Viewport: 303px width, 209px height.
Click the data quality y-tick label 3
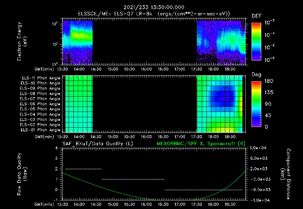coord(56,159)
